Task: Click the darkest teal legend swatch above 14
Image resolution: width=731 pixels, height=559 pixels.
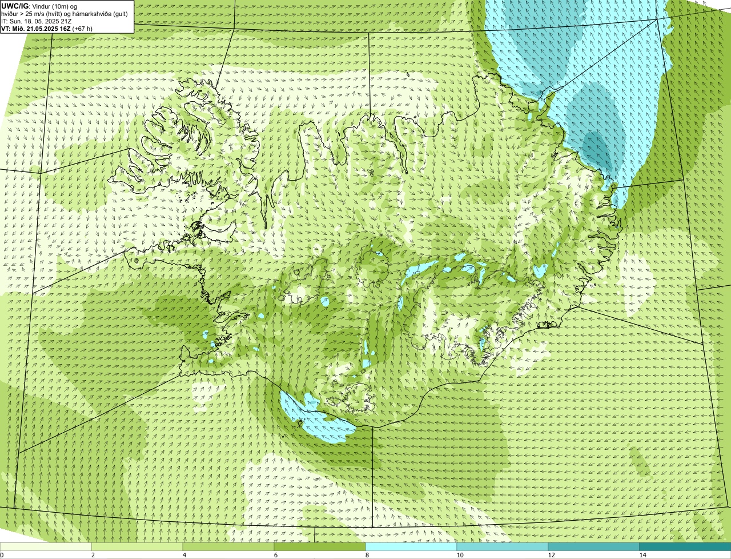Action: (x=685, y=546)
